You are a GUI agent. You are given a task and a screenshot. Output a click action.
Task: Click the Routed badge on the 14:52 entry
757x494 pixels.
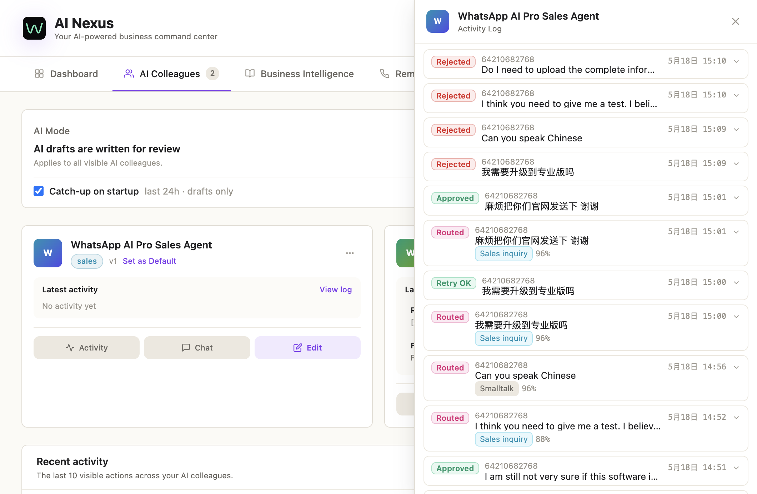tap(450, 418)
